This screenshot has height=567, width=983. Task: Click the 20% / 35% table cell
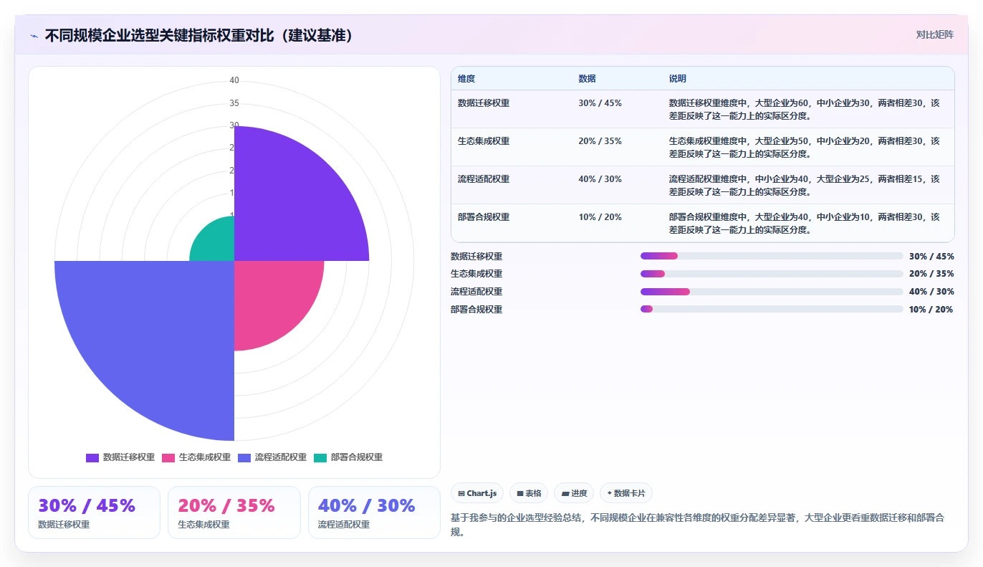coord(600,141)
